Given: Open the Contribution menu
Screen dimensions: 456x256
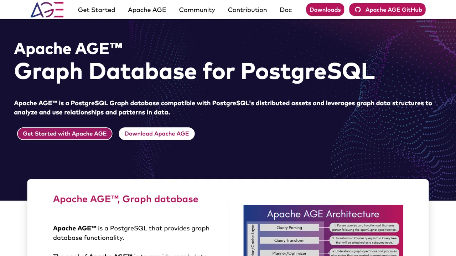Looking at the screenshot, I should [x=247, y=10].
